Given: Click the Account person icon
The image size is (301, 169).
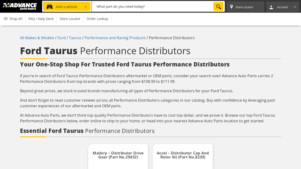Looking at the screenshot, I should (271, 7).
